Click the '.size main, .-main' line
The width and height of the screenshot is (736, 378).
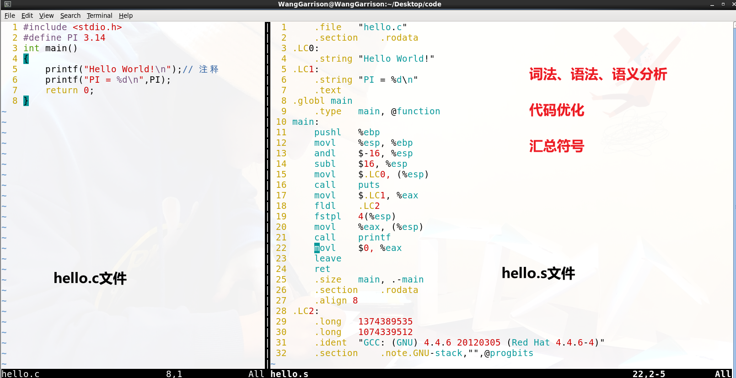[369, 279]
